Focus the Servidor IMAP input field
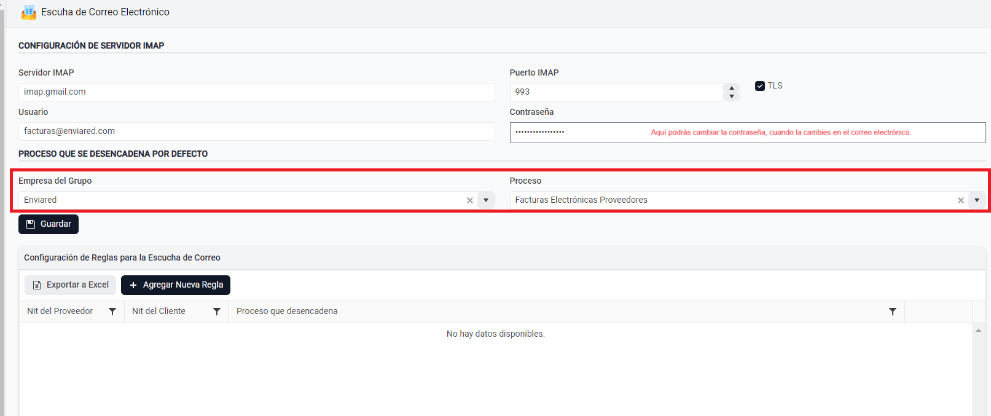991x416 pixels. pyautogui.click(x=256, y=92)
